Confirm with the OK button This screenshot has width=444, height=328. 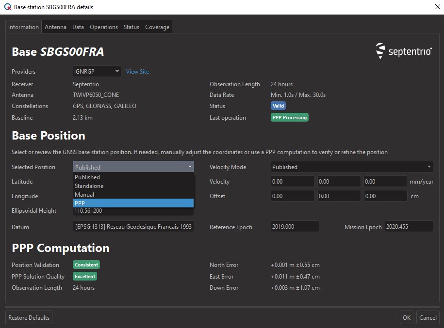tap(406, 318)
